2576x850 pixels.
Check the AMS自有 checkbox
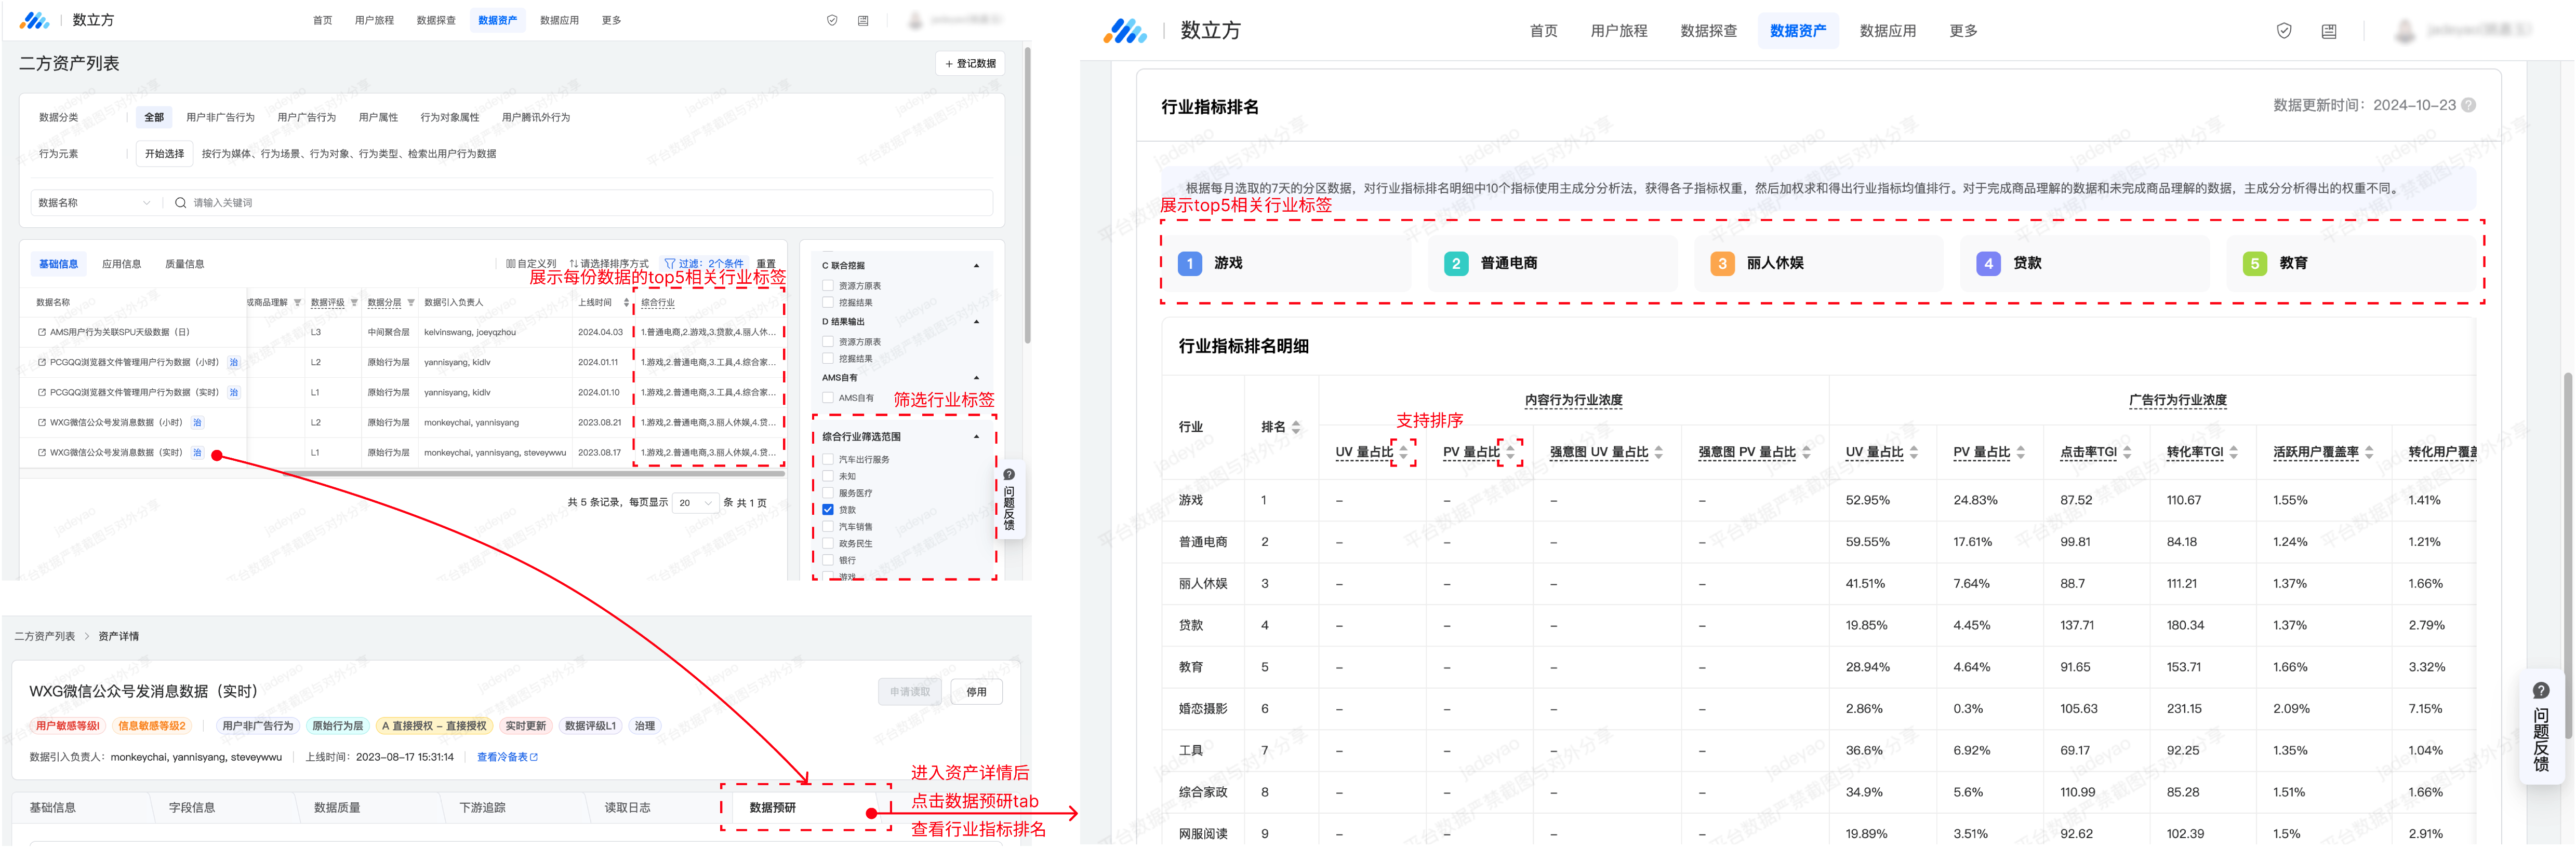[x=828, y=399]
